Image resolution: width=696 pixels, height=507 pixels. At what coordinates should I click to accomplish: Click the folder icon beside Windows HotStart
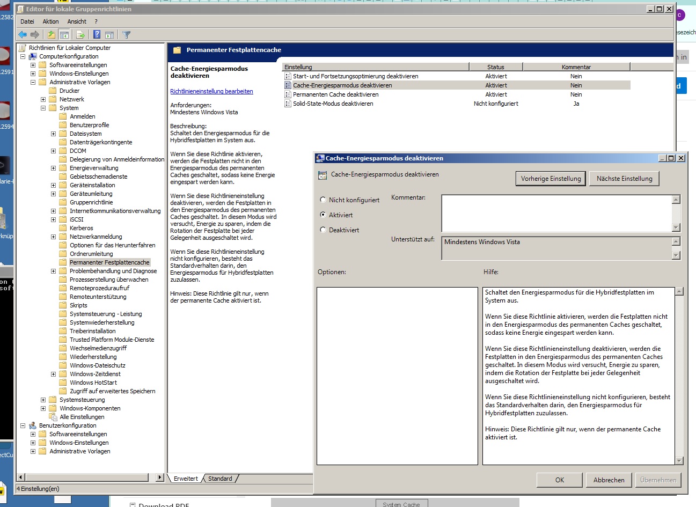pyautogui.click(x=63, y=383)
